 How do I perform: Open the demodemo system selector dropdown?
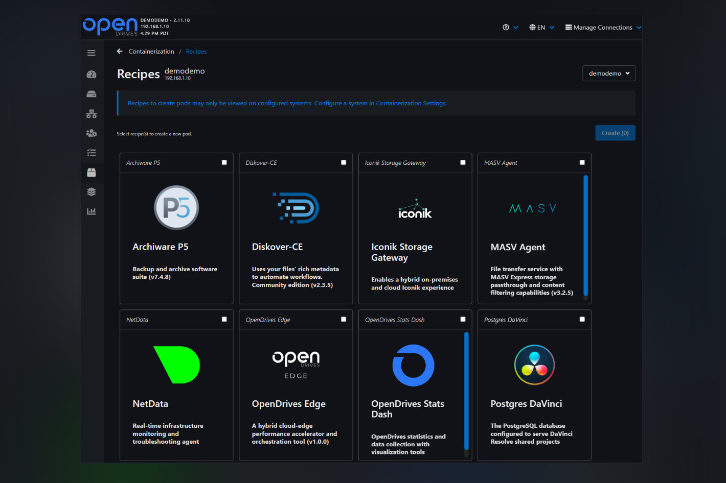(x=609, y=74)
